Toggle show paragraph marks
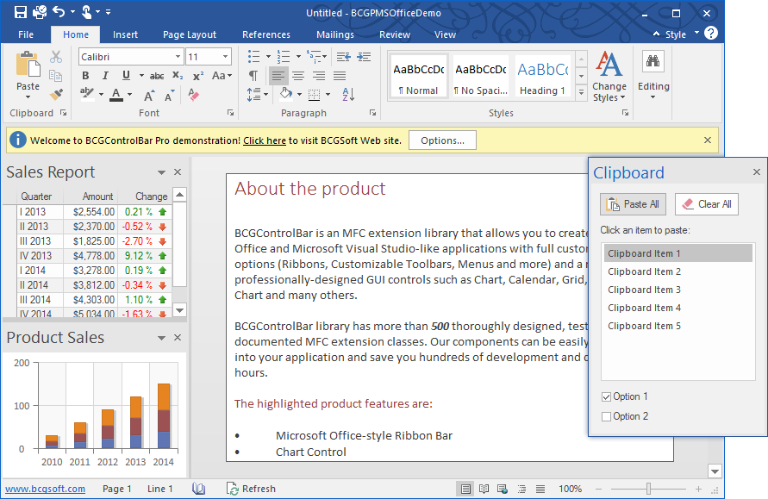 point(253,76)
